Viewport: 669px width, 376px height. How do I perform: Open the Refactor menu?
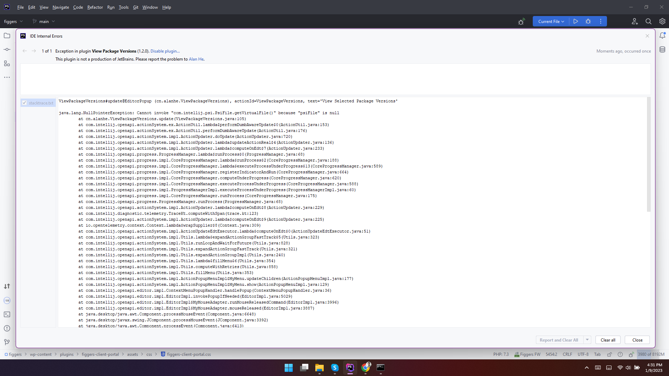(95, 7)
